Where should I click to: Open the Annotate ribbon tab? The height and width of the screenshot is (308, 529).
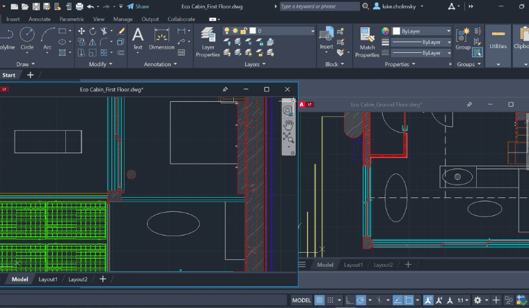[x=40, y=19]
